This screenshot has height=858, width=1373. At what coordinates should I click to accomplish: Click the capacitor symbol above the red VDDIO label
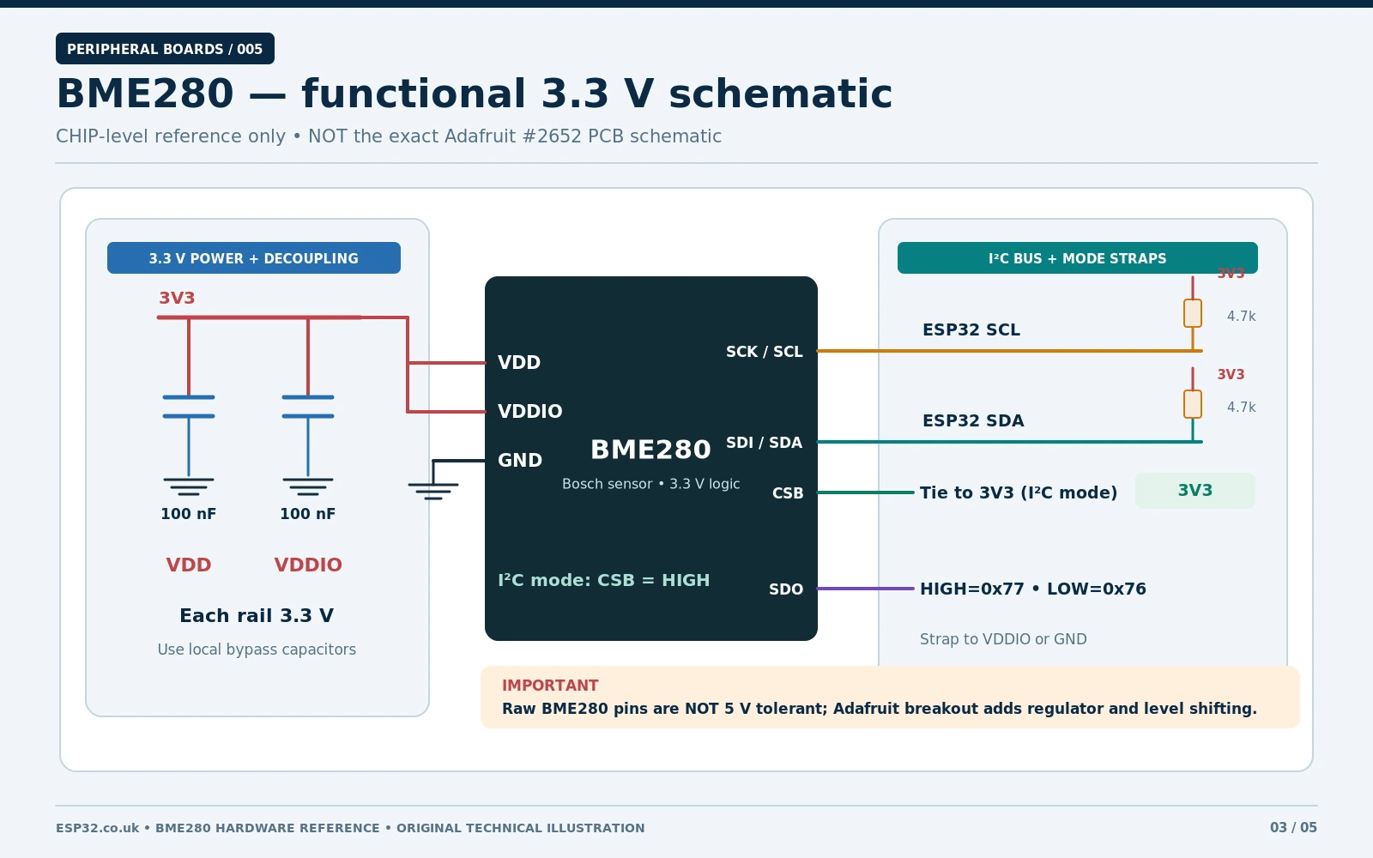click(x=308, y=407)
